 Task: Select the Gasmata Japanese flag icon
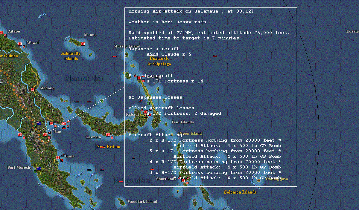coord(108,135)
